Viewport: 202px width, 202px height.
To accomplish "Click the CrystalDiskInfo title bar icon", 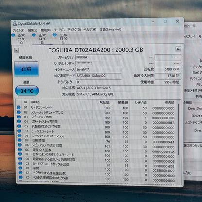I will tap(15, 24).
